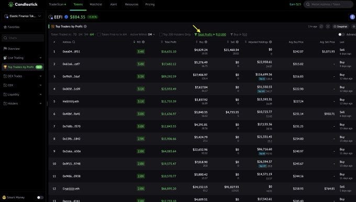
Task: Click the star icon right of Snapshot
Action: [354, 27]
